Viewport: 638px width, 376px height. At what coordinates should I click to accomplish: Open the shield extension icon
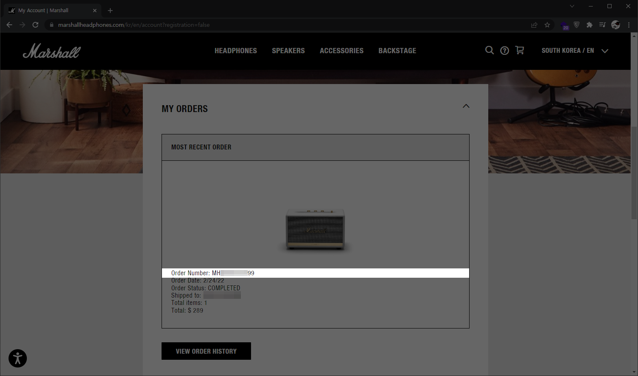(x=577, y=25)
